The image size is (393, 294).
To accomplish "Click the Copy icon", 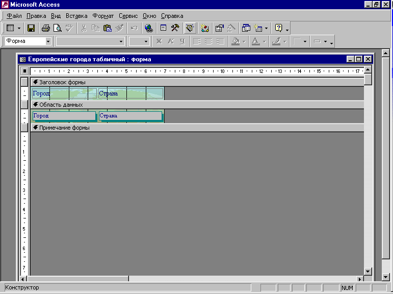I will click(95, 28).
